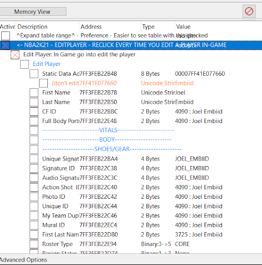Click the 8 Bytes type cell

coord(150,74)
